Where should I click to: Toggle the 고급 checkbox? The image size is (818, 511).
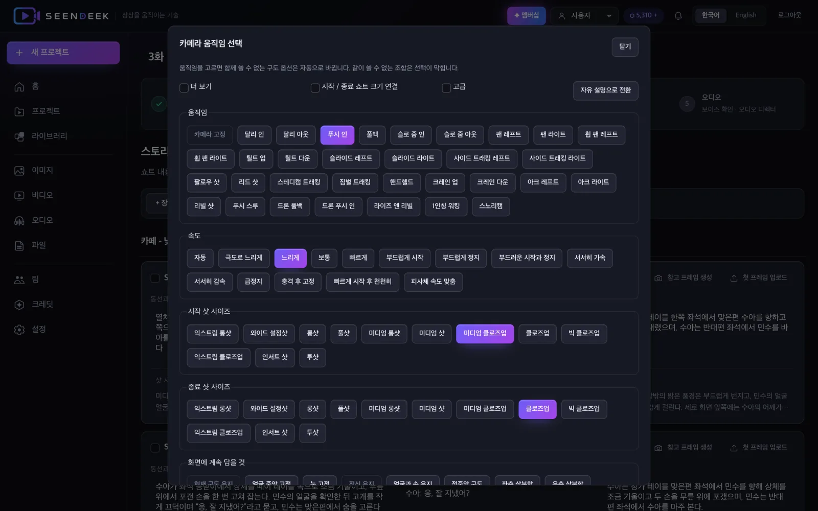(446, 87)
